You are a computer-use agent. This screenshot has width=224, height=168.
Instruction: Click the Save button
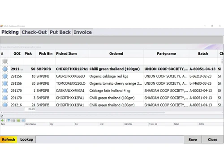193,139
